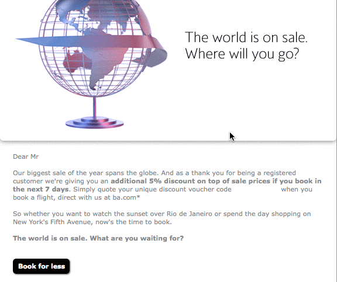
Task: Click the pointed ribbon tip left of globe
Action: [28, 41]
